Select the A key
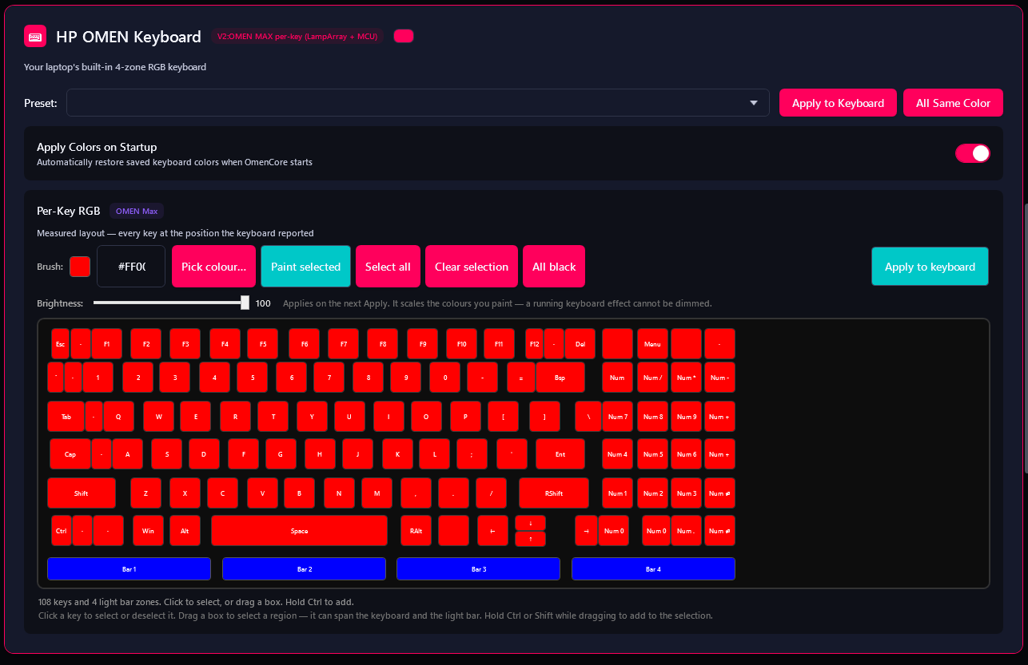Image resolution: width=1028 pixels, height=665 pixels. pos(127,454)
